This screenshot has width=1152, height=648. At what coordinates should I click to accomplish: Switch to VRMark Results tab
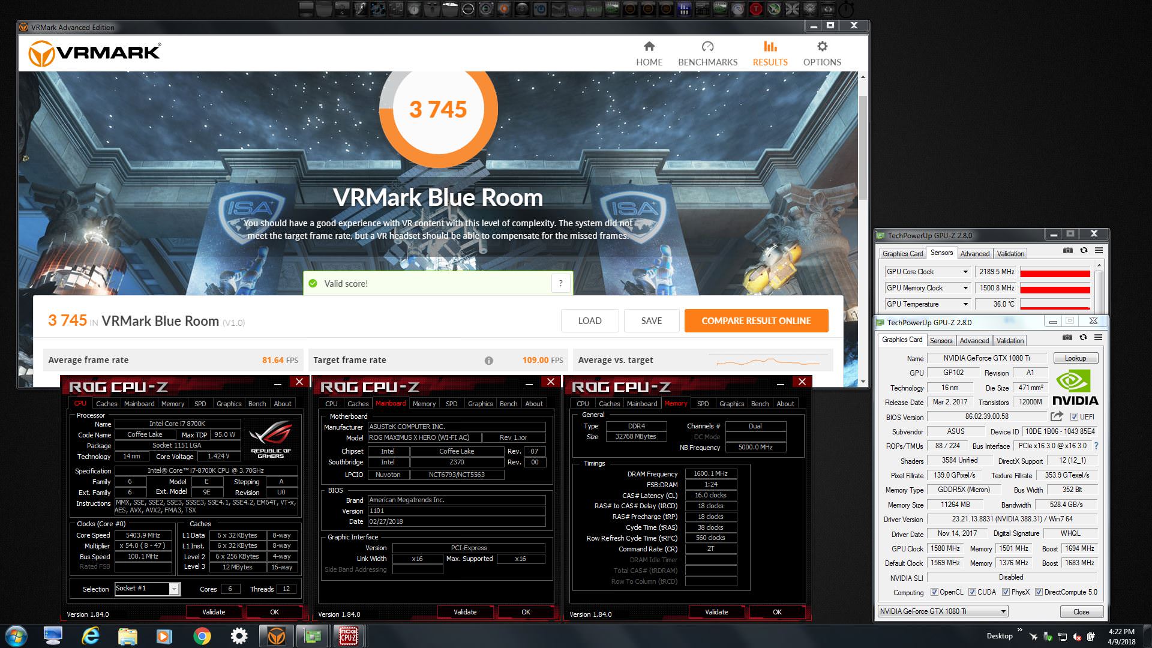770,53
